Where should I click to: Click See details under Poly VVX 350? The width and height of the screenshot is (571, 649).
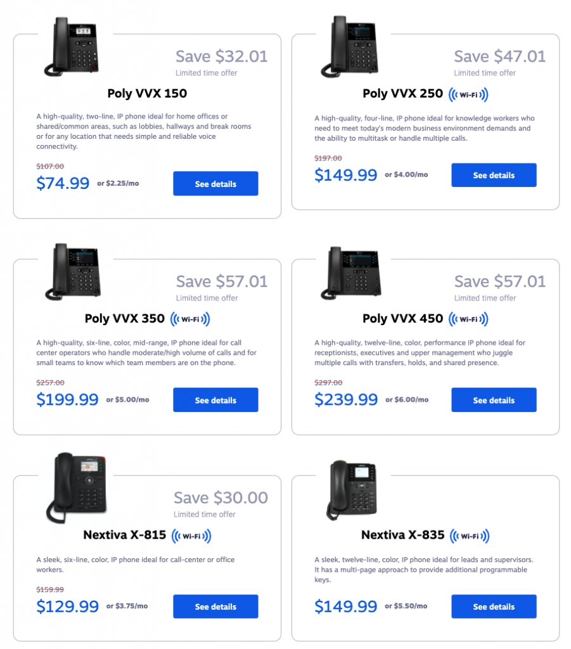[215, 400]
